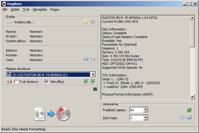Uncheck the Weryfikuj checkbox

[x=47, y=82]
